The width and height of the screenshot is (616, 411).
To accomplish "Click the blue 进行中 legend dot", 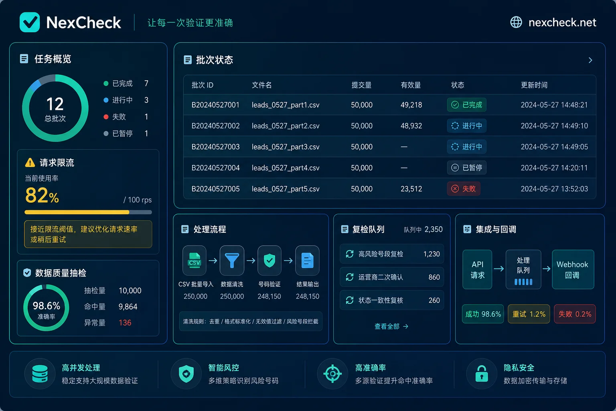I will tap(106, 100).
